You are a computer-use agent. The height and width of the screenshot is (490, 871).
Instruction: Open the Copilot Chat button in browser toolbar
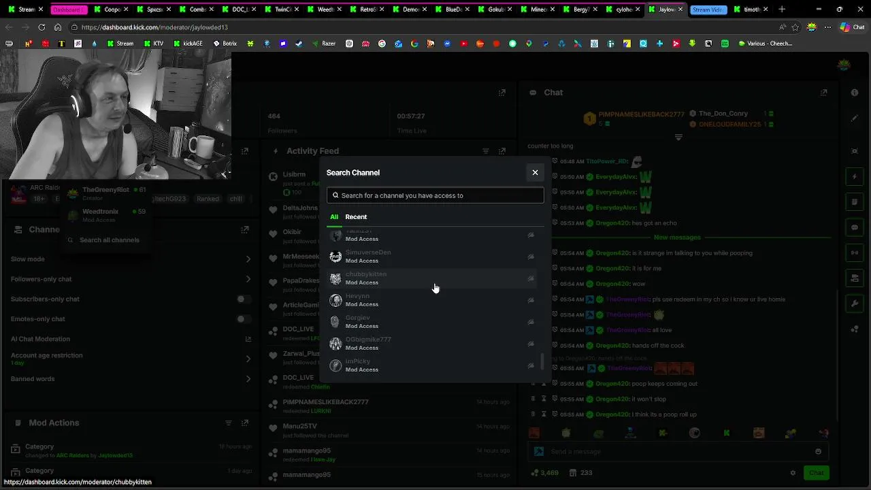(852, 27)
